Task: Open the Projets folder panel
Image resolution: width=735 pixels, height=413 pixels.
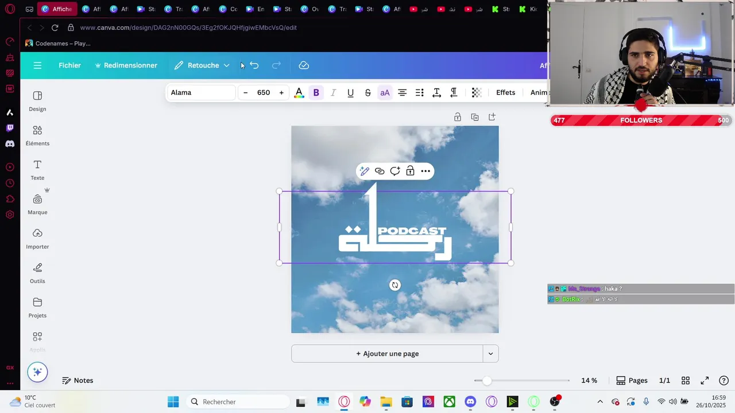Action: pos(37,307)
